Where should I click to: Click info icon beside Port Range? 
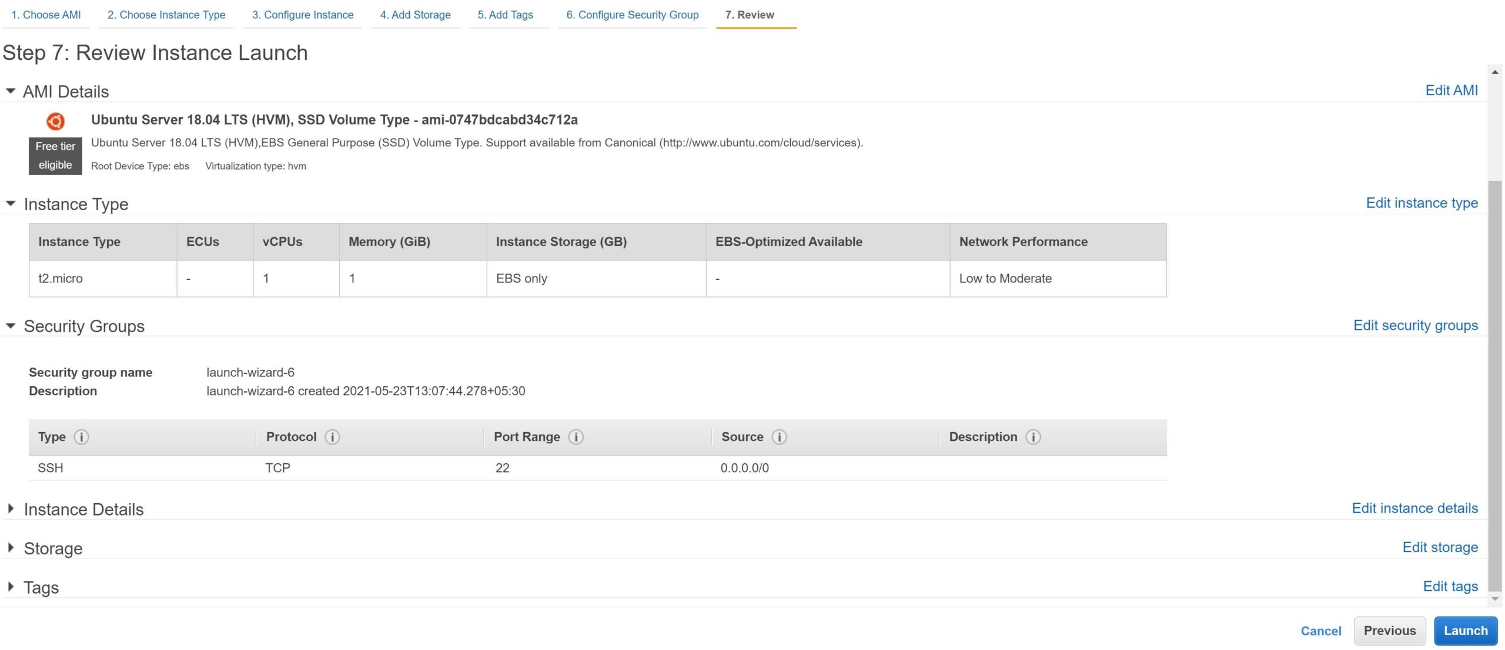tap(576, 437)
